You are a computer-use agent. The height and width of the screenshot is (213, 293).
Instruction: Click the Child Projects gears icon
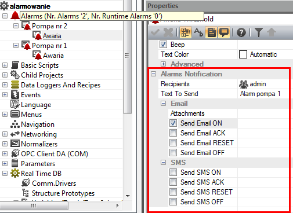tap(15, 75)
